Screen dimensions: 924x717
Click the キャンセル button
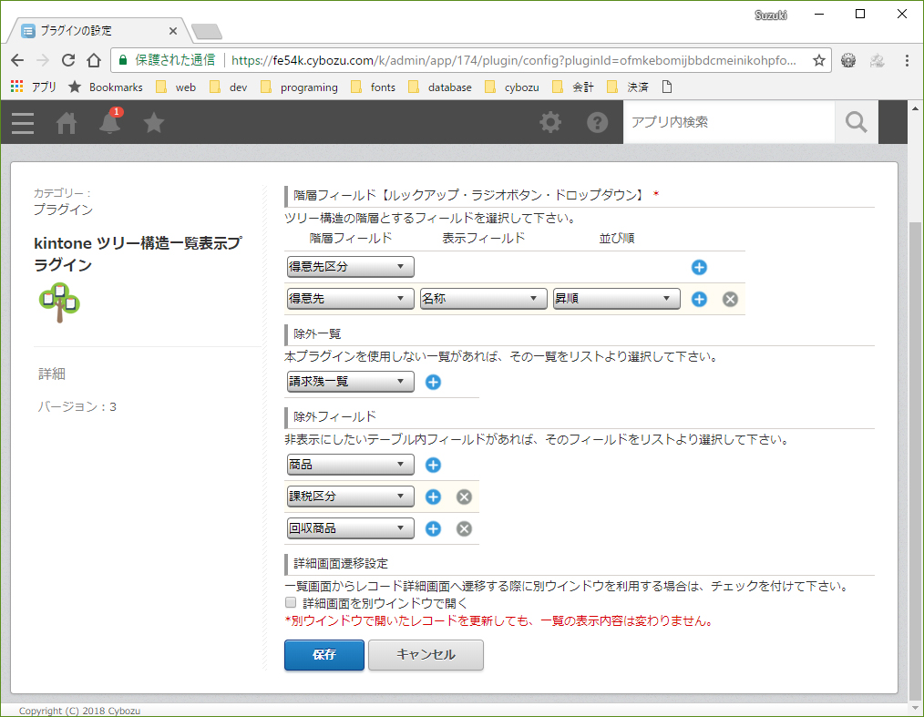coord(426,655)
